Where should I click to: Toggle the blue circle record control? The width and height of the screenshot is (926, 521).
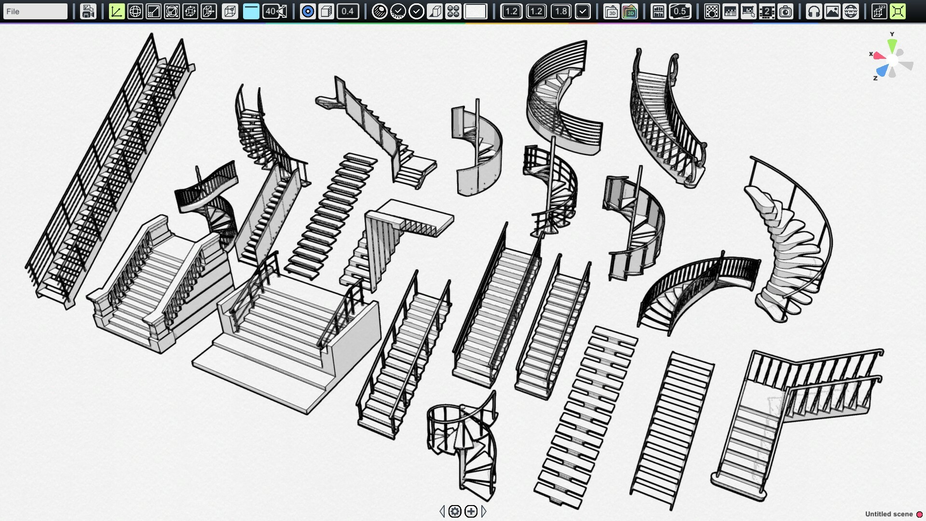[308, 11]
